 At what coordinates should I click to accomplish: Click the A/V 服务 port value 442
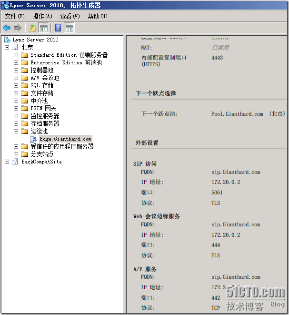(216, 298)
